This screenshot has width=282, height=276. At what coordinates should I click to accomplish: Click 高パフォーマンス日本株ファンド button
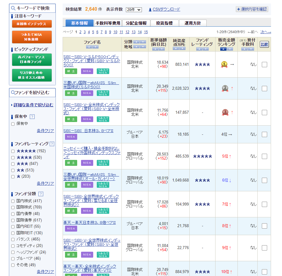[x=32, y=60]
